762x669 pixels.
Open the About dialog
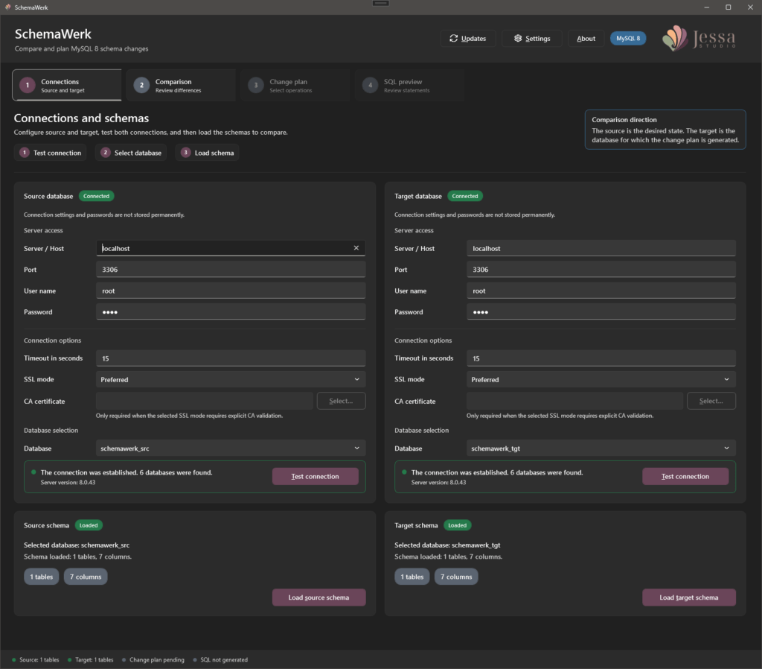pyautogui.click(x=586, y=39)
